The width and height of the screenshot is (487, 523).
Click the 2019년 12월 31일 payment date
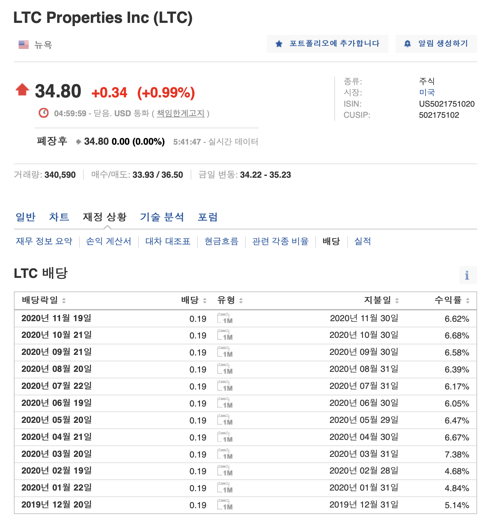pos(364,505)
